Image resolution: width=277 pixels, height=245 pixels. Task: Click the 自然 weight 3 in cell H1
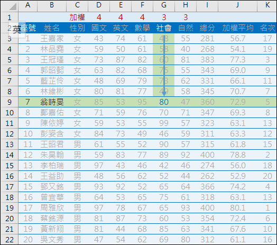pyautogui.click(x=186, y=17)
